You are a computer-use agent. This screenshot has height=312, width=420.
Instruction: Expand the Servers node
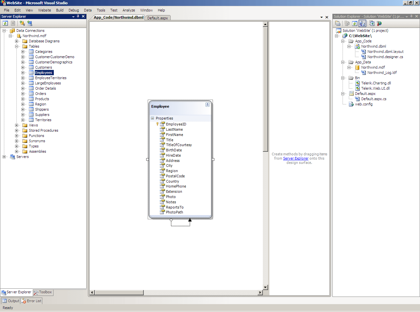(4, 157)
